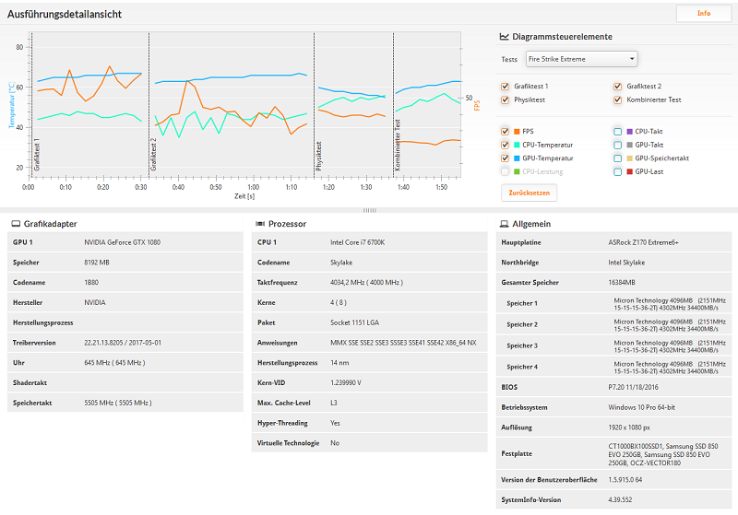Enable the GPU-Speichertakt series checkbox
Image resolution: width=738 pixels, height=515 pixels.
click(x=617, y=158)
